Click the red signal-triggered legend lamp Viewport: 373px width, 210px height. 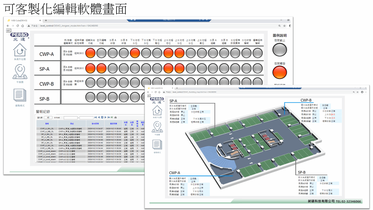[279, 72]
